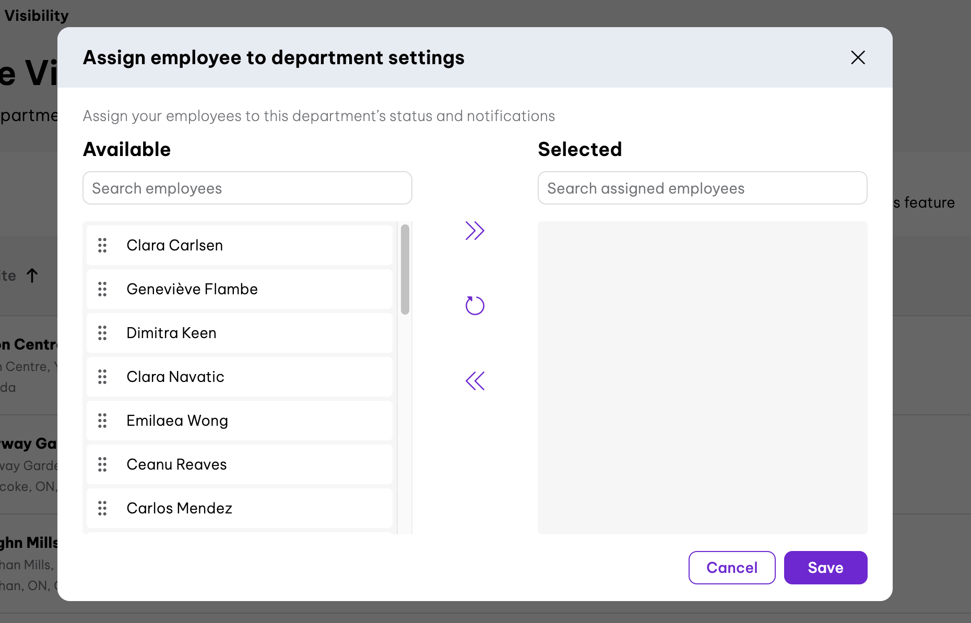Viewport: 971px width, 623px height.
Task: Click the Available list scrollbar thumb
Action: tap(405, 269)
